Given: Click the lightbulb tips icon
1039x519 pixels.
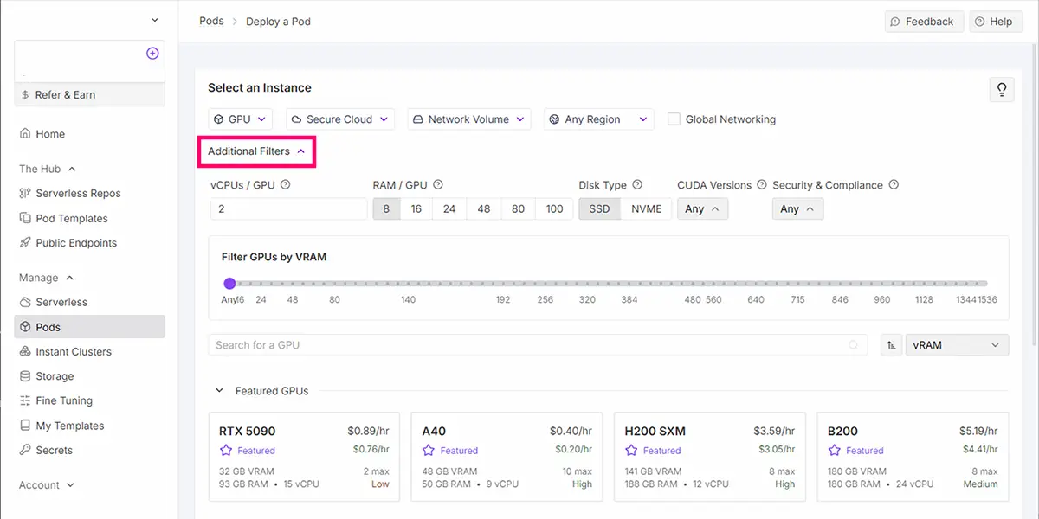Looking at the screenshot, I should coord(1002,89).
